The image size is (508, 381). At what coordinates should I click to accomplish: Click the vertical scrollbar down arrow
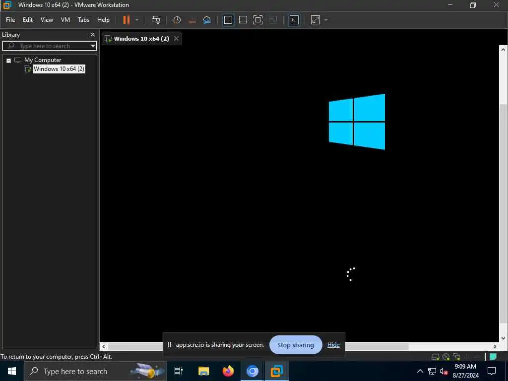[x=503, y=338]
